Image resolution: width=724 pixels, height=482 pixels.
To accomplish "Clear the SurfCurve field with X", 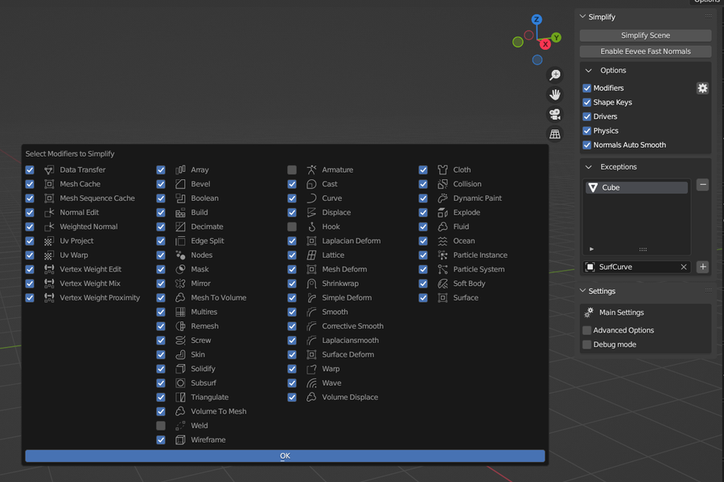I will (x=684, y=267).
